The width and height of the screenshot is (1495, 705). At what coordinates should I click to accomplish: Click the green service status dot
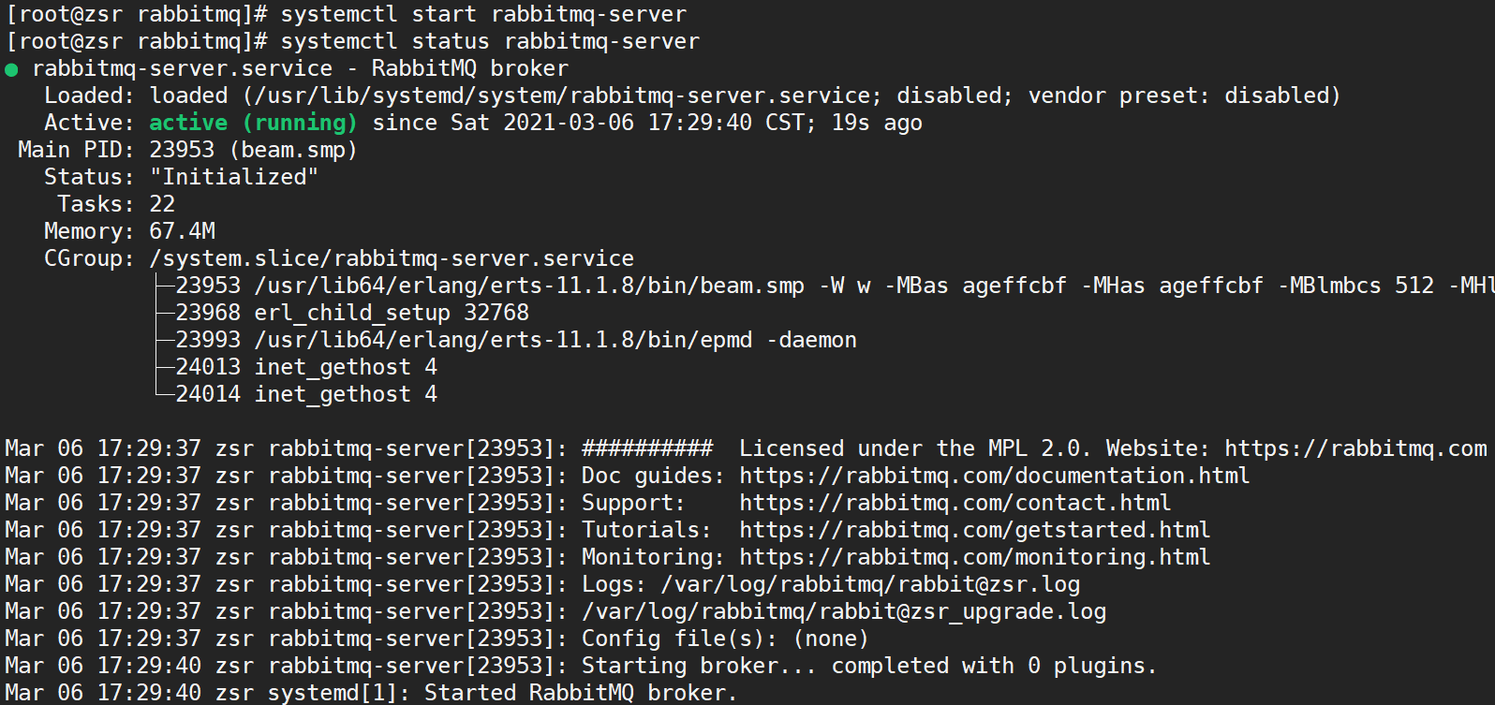[x=11, y=69]
